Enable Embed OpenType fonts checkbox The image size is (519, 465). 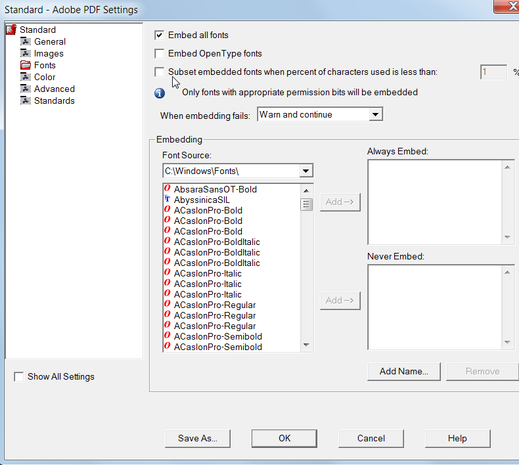tap(159, 54)
